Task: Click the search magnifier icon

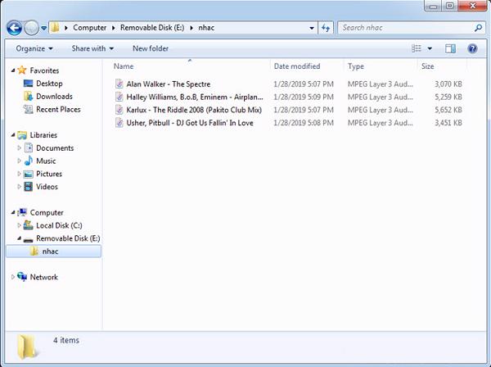Action: point(479,28)
